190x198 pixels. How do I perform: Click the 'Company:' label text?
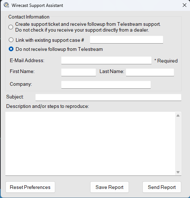[x=21, y=84]
